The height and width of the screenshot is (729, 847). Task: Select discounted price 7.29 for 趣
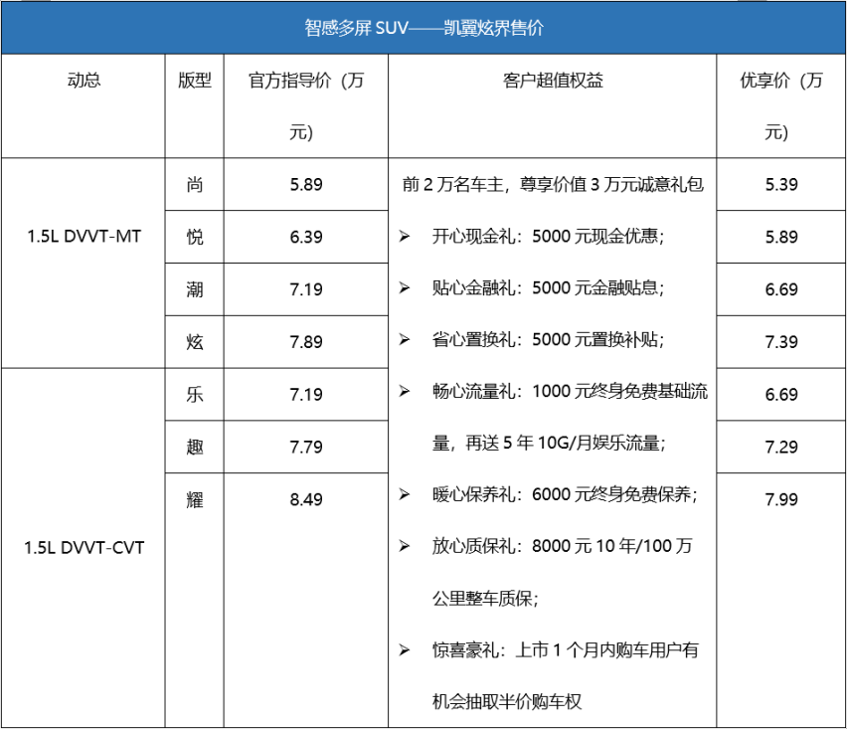781,447
